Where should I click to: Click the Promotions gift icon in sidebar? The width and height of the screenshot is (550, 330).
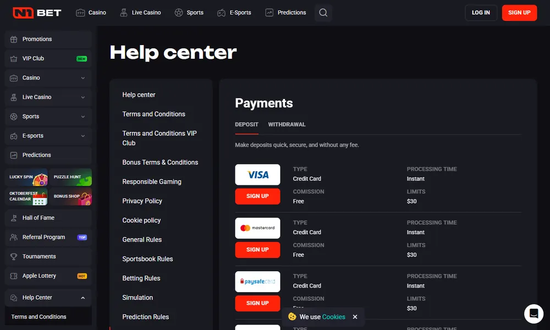click(x=14, y=39)
